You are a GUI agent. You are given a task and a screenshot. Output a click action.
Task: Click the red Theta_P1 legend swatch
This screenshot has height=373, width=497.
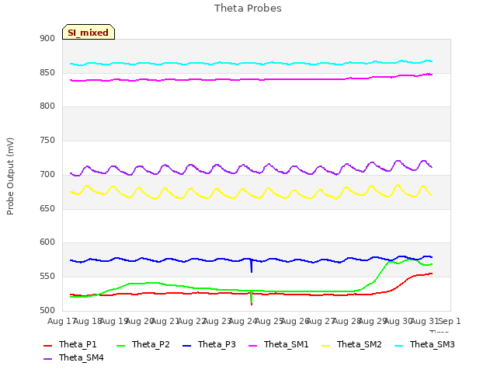click(48, 345)
